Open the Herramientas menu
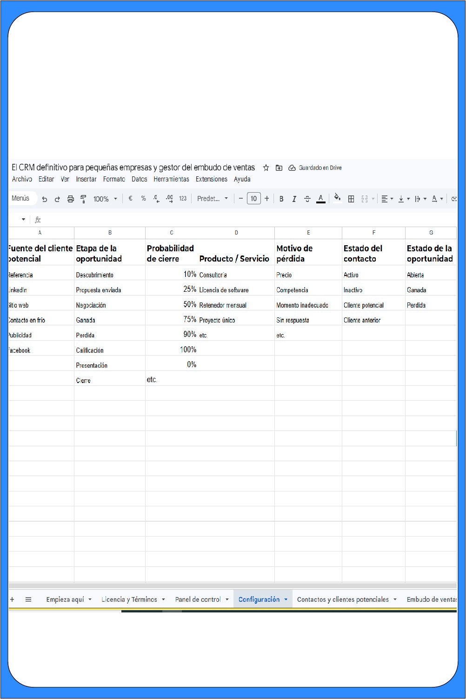Viewport: 466px width, 699px height. pos(171,179)
